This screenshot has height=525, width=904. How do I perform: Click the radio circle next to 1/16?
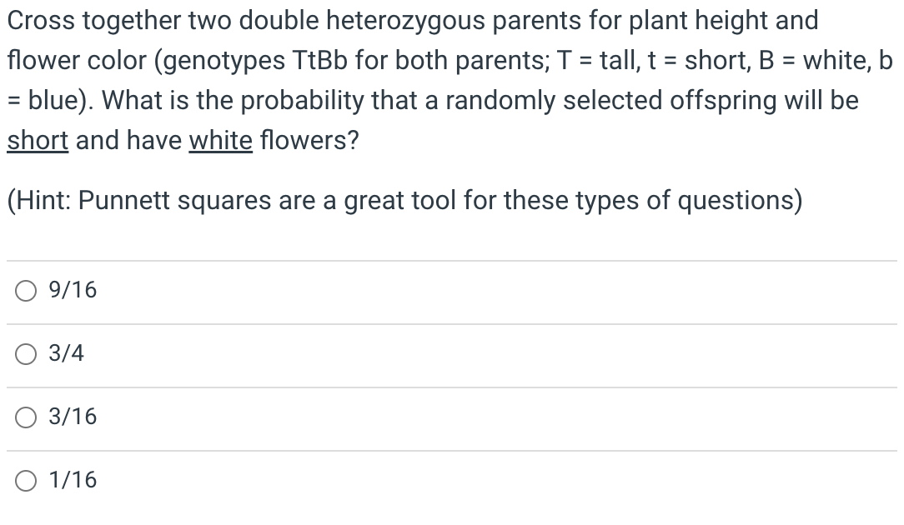26,480
